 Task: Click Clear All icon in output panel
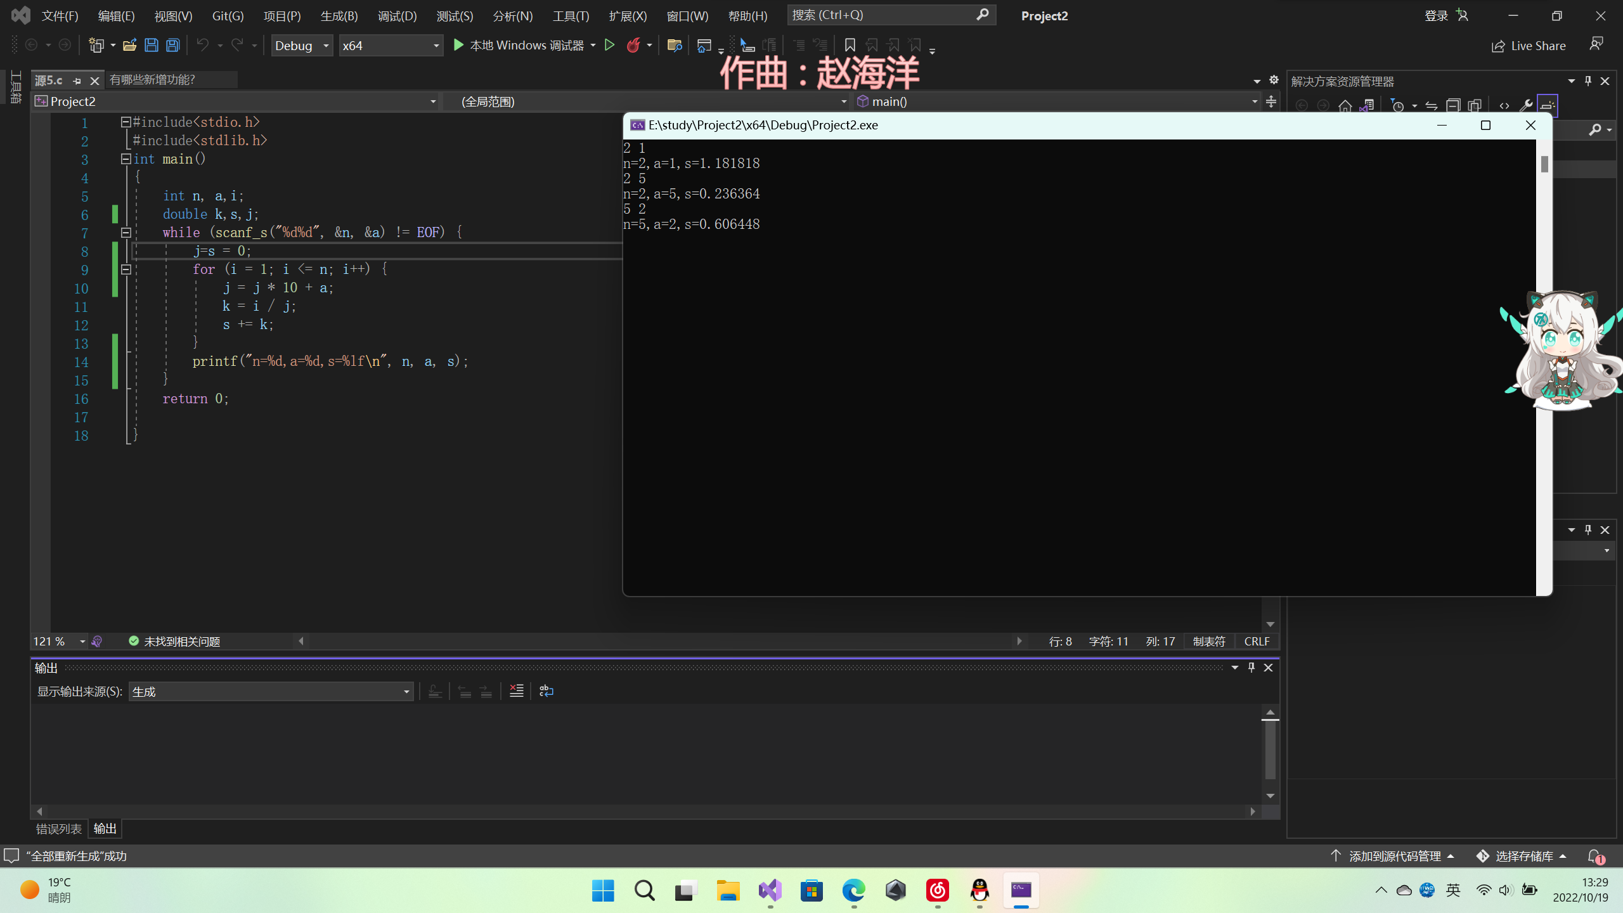[x=517, y=691]
